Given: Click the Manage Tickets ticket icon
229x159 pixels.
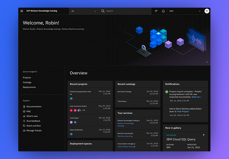Looking at the screenshot, I should click(x=24, y=131).
